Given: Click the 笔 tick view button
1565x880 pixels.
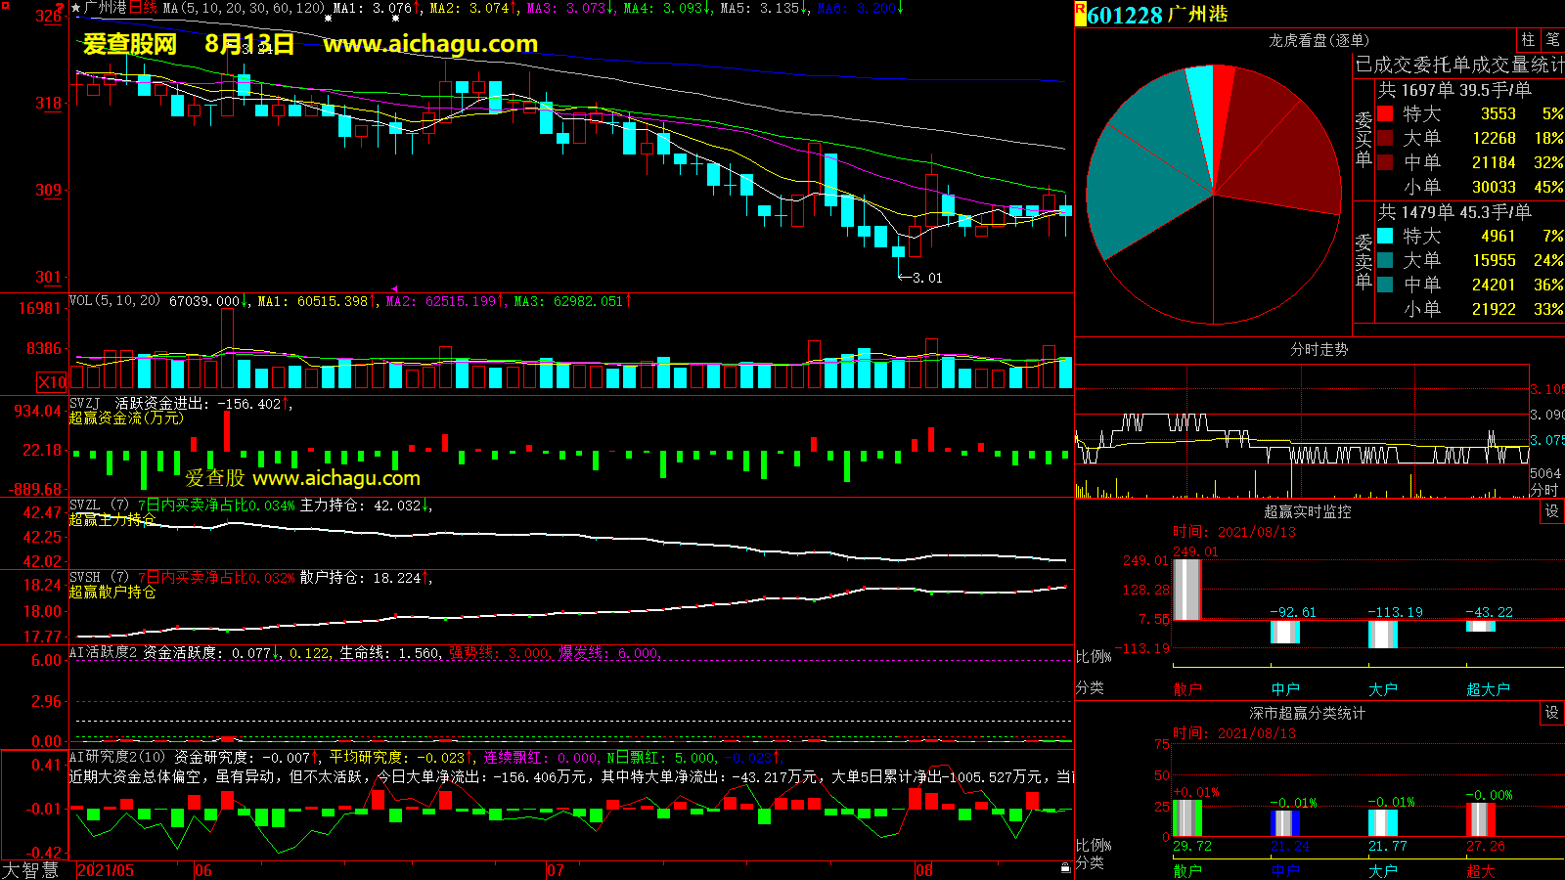Looking at the screenshot, I should click(1552, 39).
